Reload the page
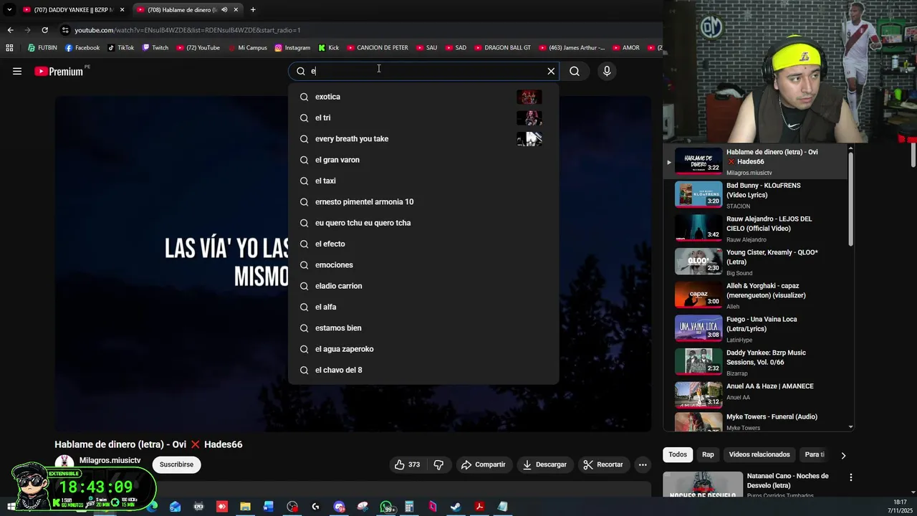This screenshot has height=516, width=917. (44, 30)
